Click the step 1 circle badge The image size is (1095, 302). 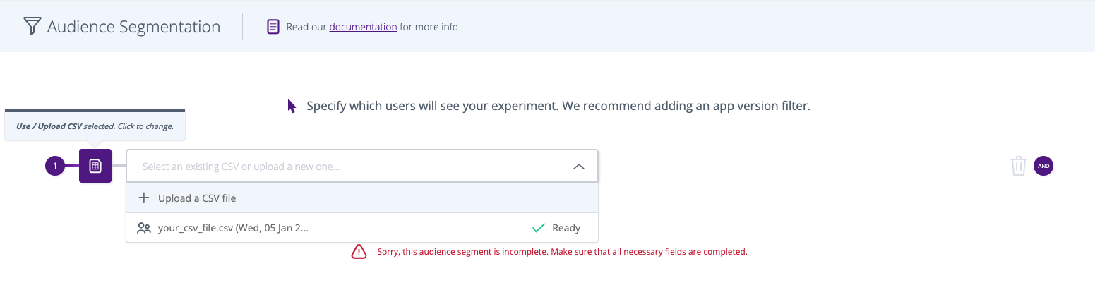(55, 167)
